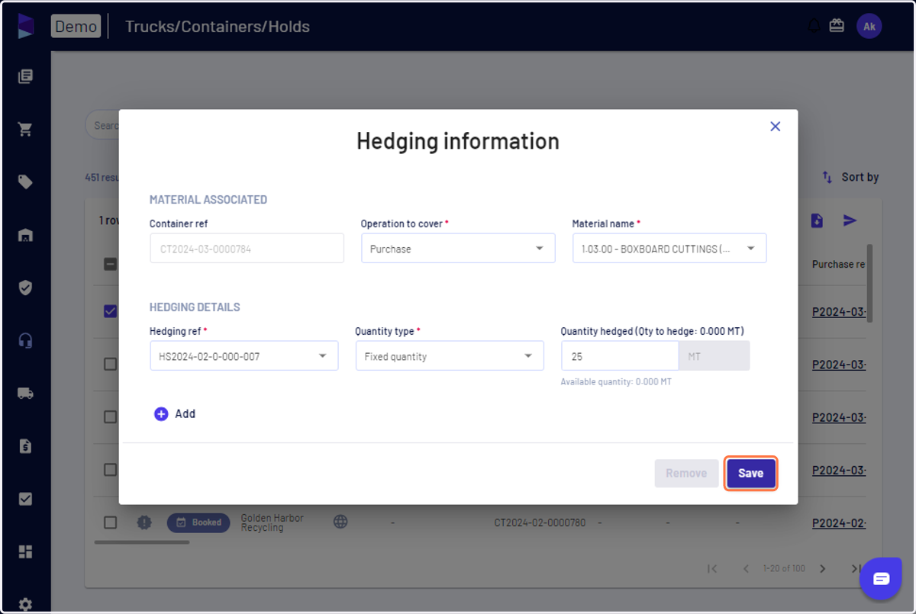Open the warehouse sidebar icon
Screen dimensions: 916x614
[x=25, y=235]
